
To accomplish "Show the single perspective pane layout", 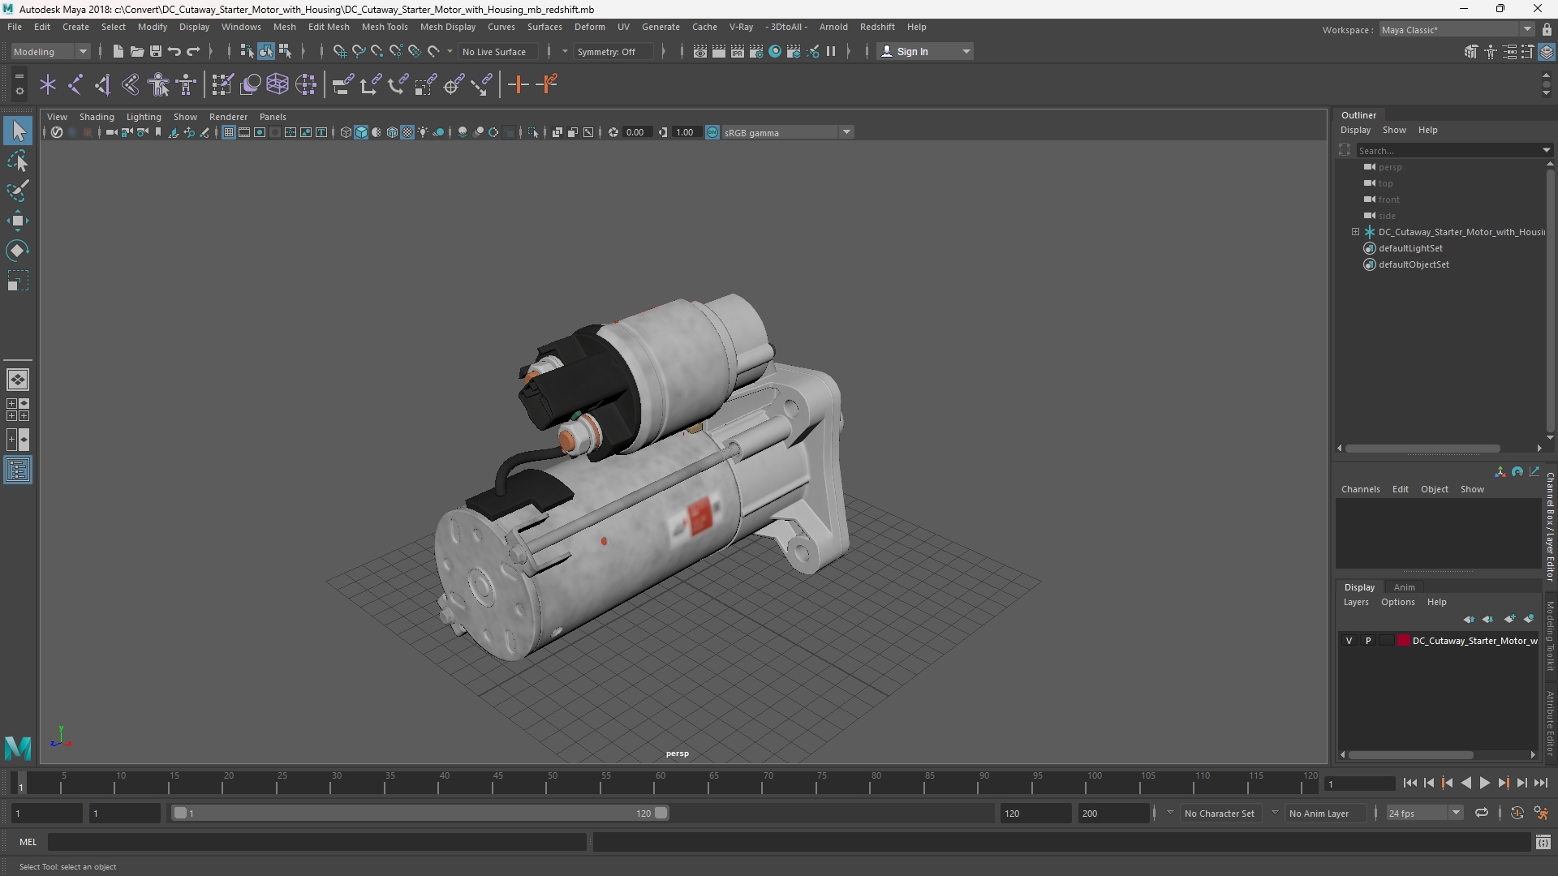I will 18,380.
